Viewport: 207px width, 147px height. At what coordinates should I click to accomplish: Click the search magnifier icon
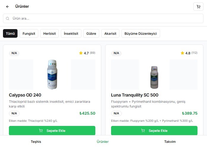pos(8,18)
